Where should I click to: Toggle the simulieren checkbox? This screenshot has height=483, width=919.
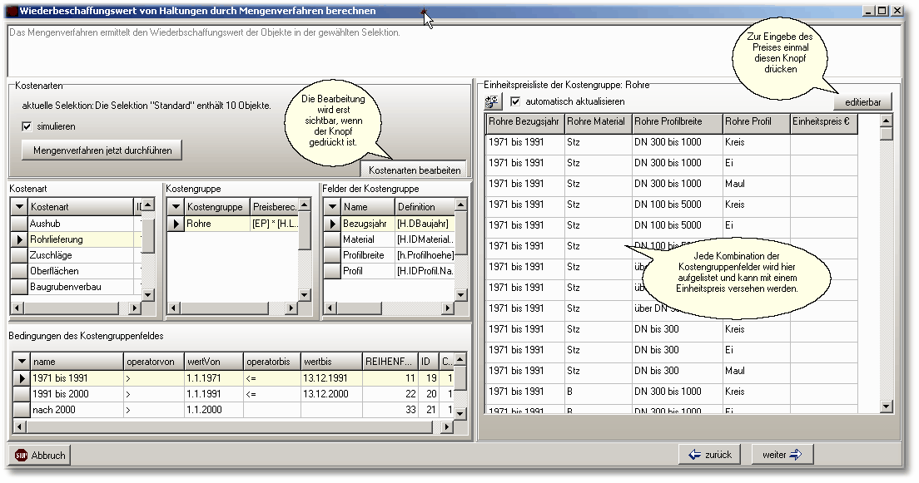click(x=27, y=126)
